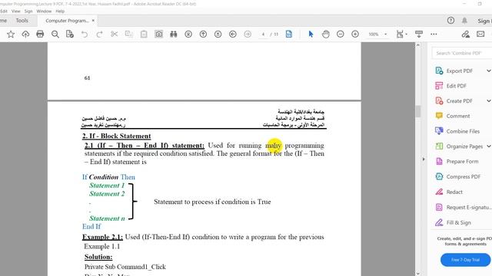Select the Hand pan tool
Image resolution: width=492 pixels, height=276 pixels.
pos(326,34)
